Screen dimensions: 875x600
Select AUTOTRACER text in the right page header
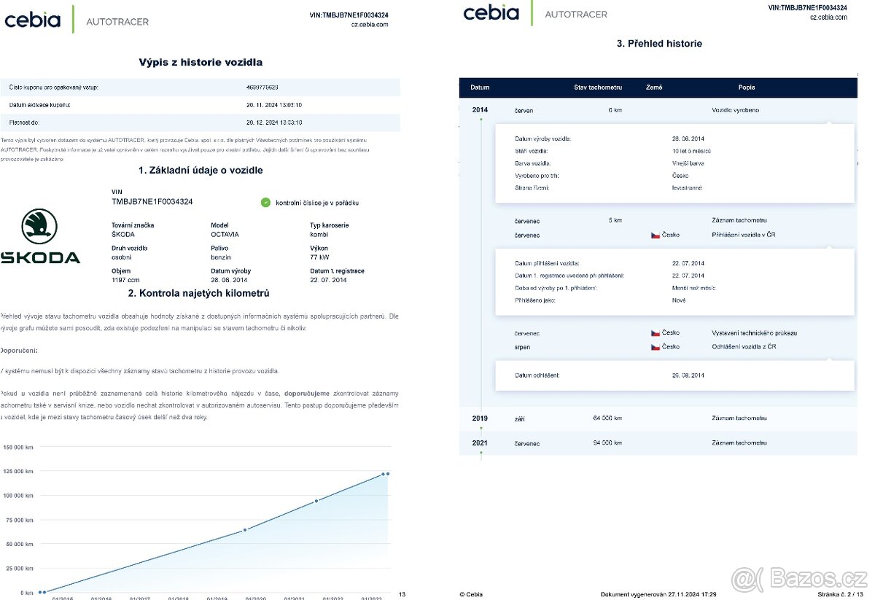[x=576, y=15]
